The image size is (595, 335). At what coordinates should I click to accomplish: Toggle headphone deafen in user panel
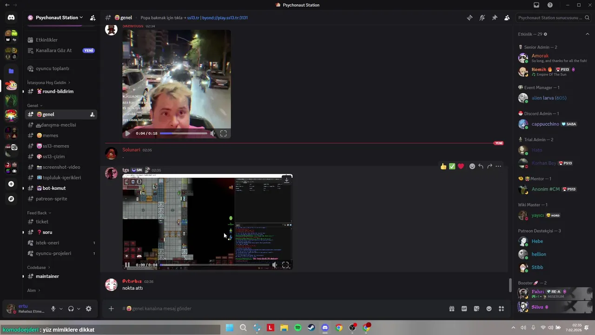[x=71, y=308]
